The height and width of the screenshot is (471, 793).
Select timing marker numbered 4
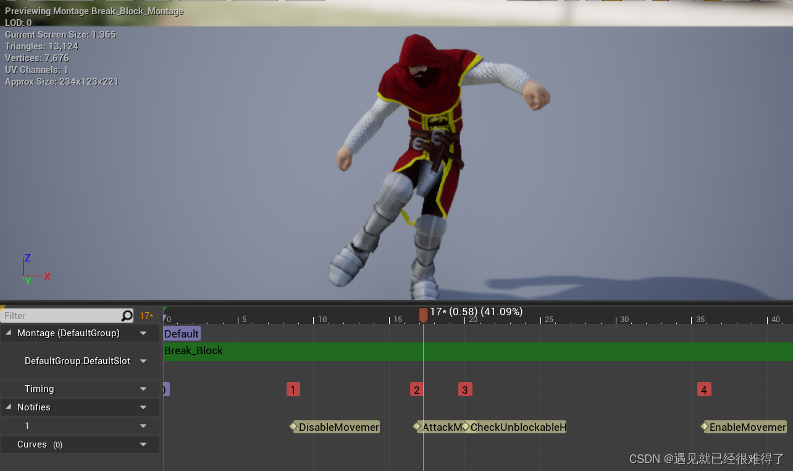[x=703, y=389]
